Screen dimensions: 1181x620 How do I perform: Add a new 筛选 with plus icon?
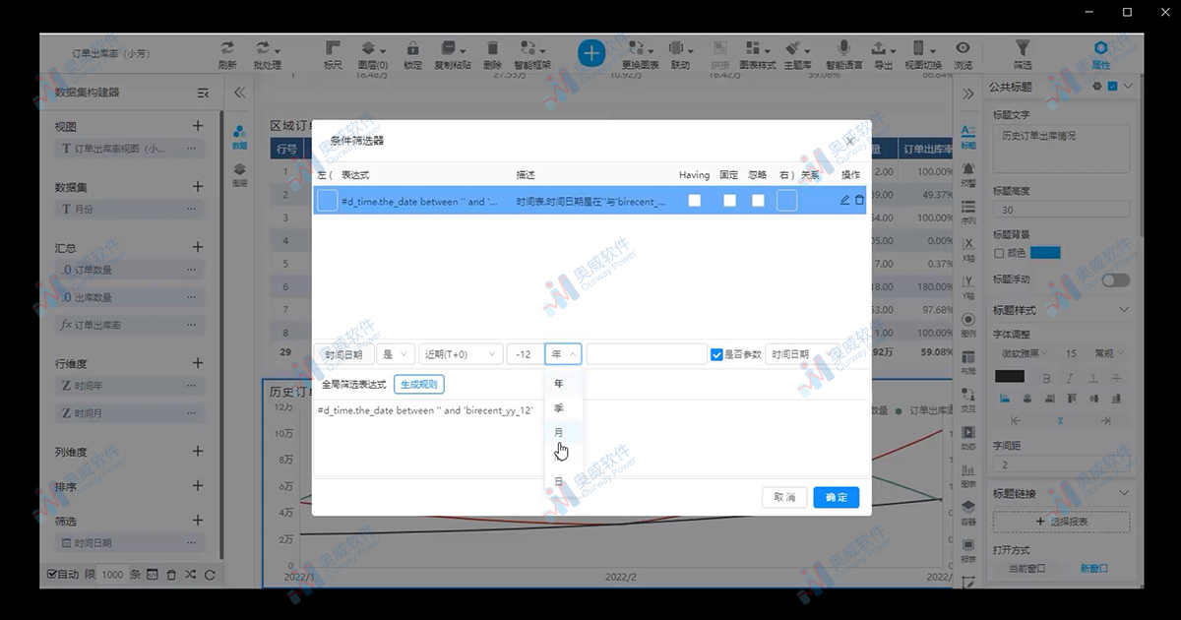point(198,521)
